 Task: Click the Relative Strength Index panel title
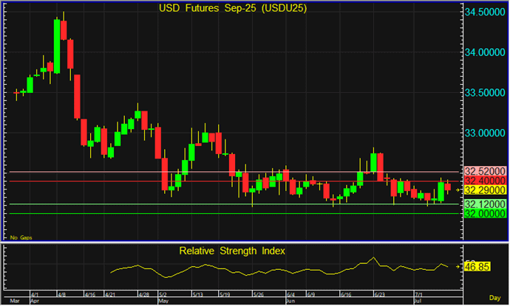232,251
